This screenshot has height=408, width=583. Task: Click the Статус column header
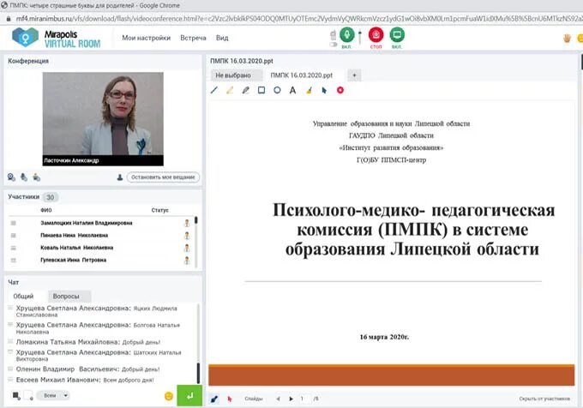tap(159, 210)
